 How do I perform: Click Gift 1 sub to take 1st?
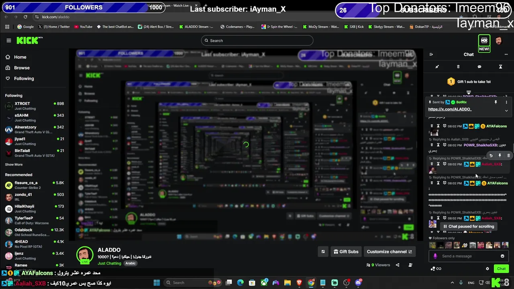pos(469,82)
